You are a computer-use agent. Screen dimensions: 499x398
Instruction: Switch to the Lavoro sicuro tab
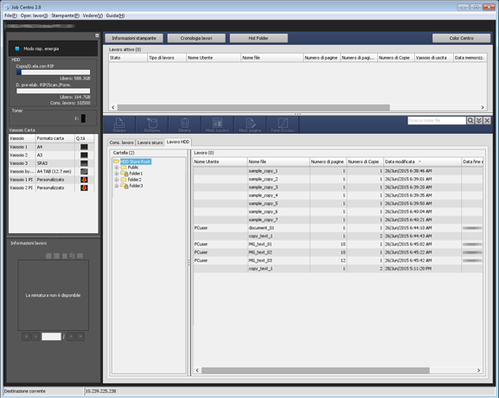(x=150, y=142)
